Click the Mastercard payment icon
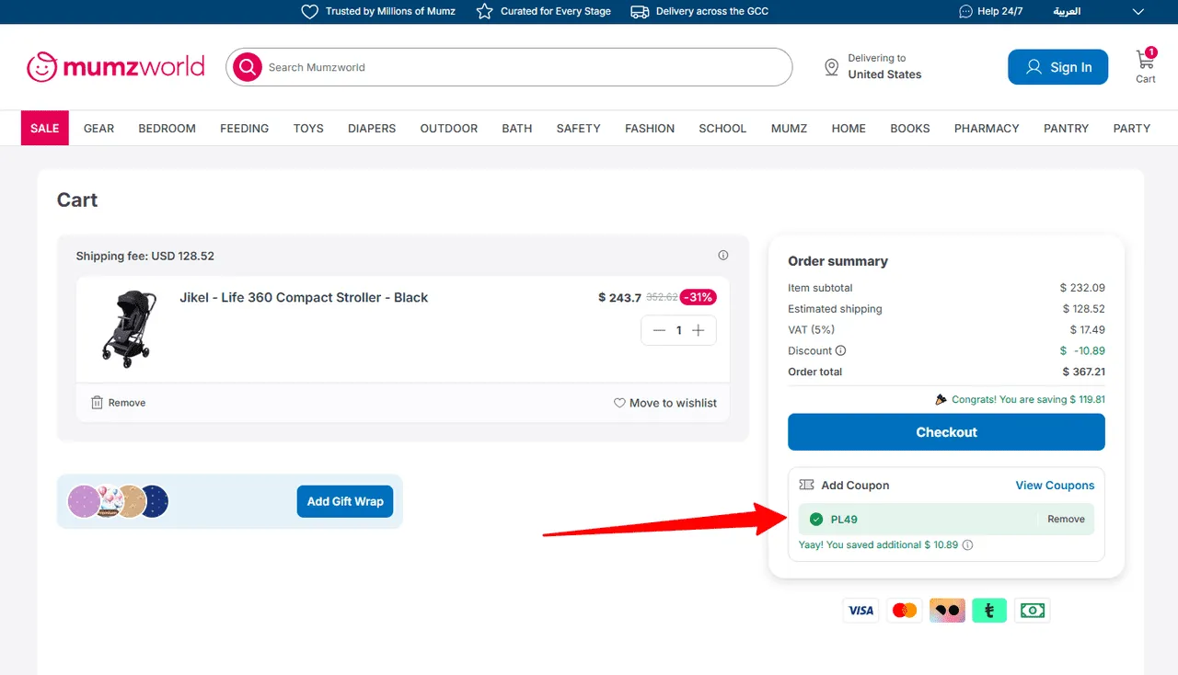The image size is (1178, 675). (x=905, y=610)
